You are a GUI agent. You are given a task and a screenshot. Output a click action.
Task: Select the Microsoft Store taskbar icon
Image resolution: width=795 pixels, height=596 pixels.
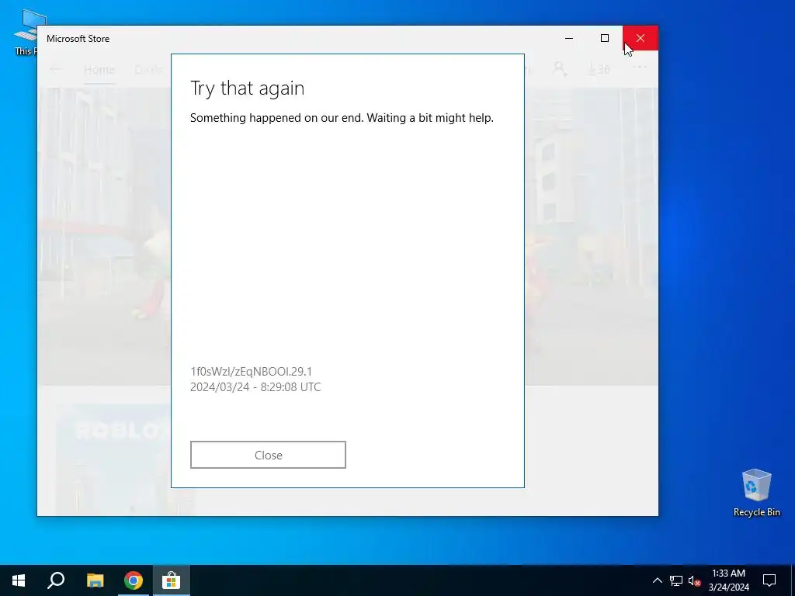click(172, 580)
